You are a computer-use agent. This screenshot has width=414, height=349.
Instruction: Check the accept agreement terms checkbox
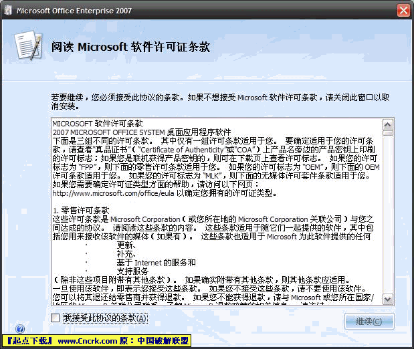pyautogui.click(x=56, y=318)
